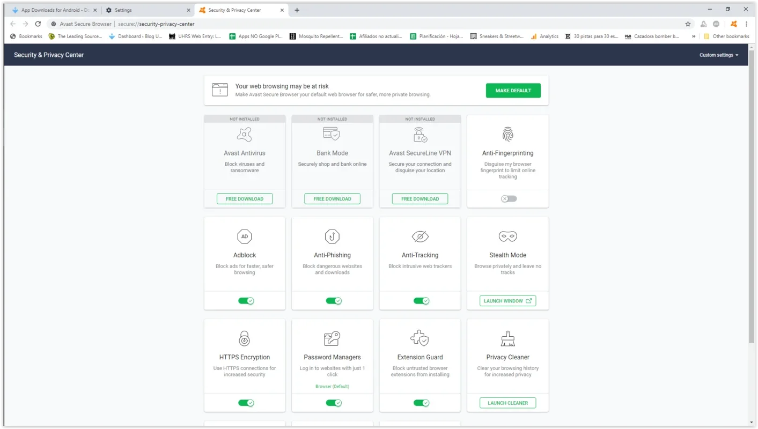The image size is (758, 429).
Task: Turn off the Anti-Phishing toggle
Action: tap(334, 301)
